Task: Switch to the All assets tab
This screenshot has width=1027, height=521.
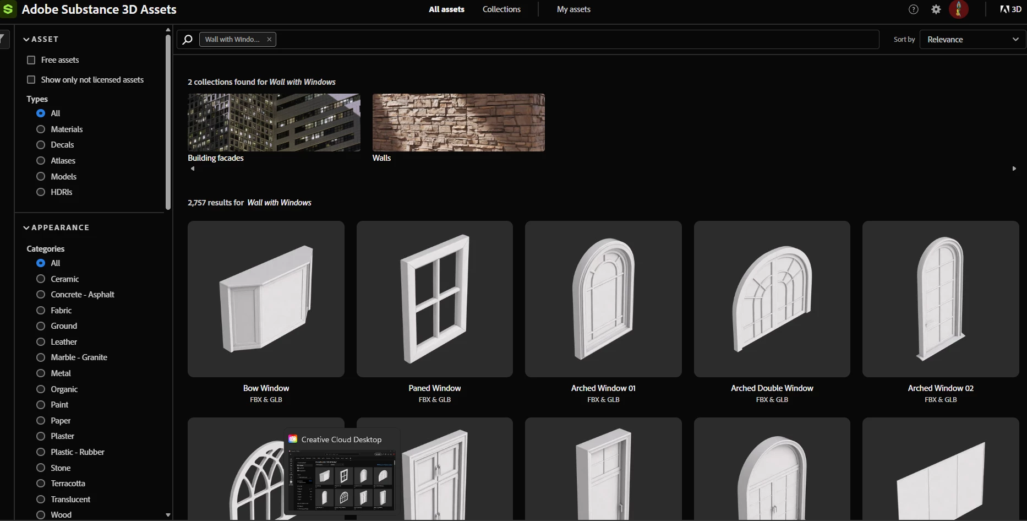Action: tap(446, 9)
